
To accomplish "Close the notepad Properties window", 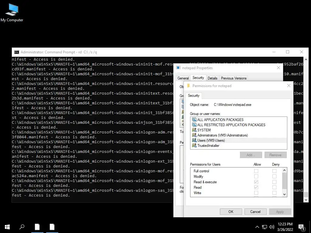I will 279,68.
